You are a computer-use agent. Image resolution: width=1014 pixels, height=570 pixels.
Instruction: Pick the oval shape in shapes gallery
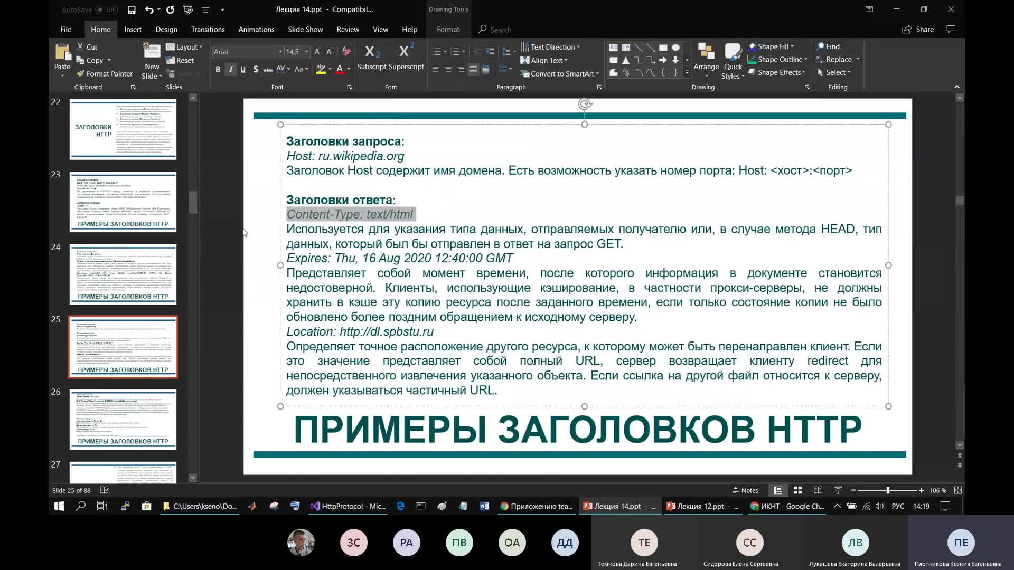coord(675,47)
